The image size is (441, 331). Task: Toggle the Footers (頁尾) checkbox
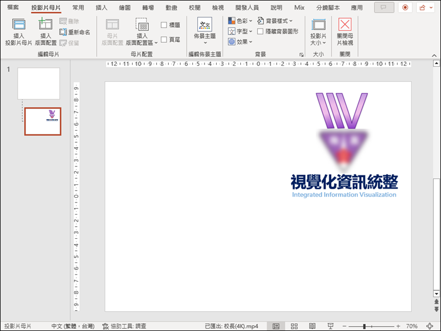pyautogui.click(x=164, y=40)
